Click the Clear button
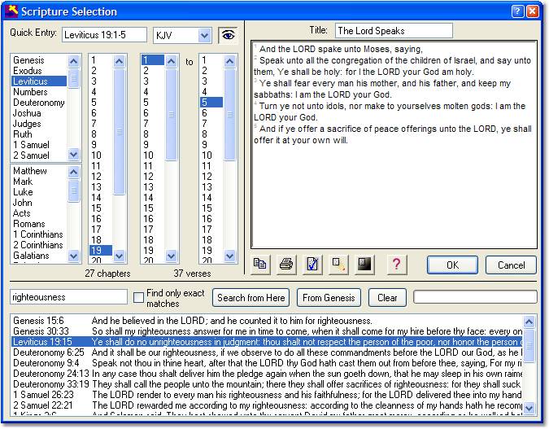 pyautogui.click(x=387, y=298)
